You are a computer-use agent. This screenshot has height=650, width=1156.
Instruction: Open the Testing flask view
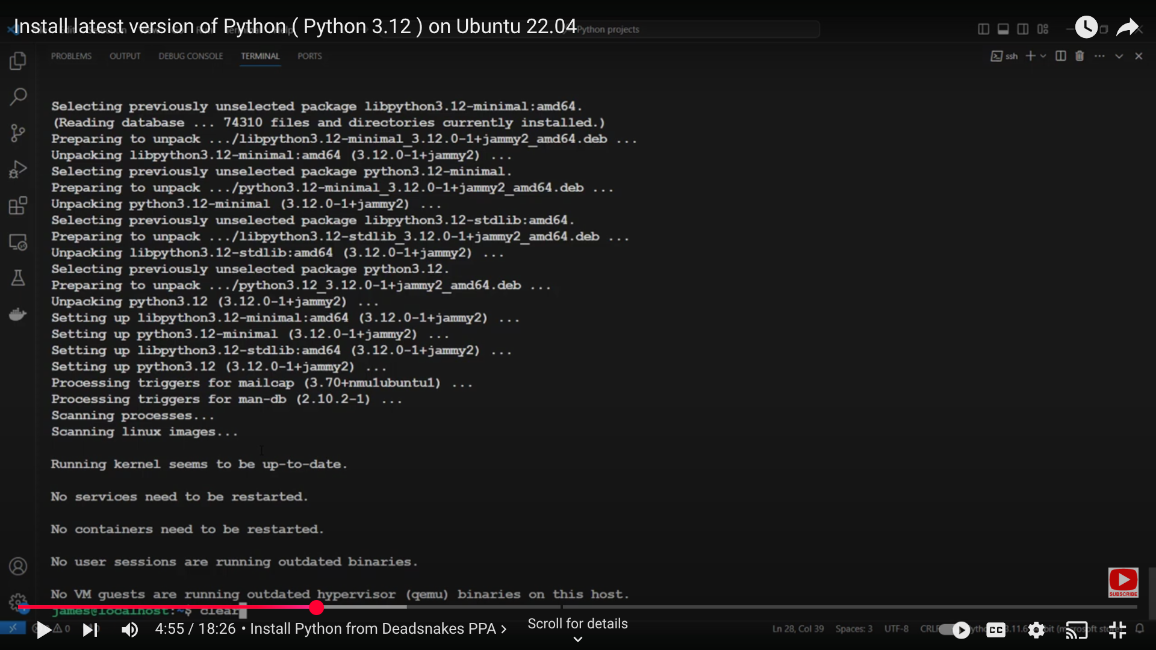[18, 278]
